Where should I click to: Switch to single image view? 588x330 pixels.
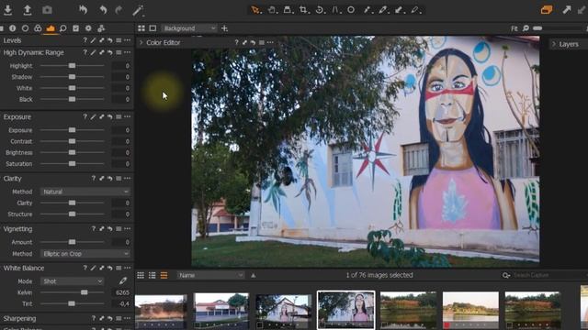tap(153, 28)
